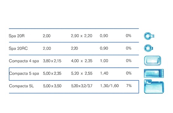Select the 4,00 x 2,35 outer dimension
This screenshot has width=173, height=113.
tap(82, 61)
